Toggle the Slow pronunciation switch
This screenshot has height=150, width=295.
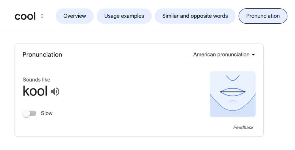(29, 113)
